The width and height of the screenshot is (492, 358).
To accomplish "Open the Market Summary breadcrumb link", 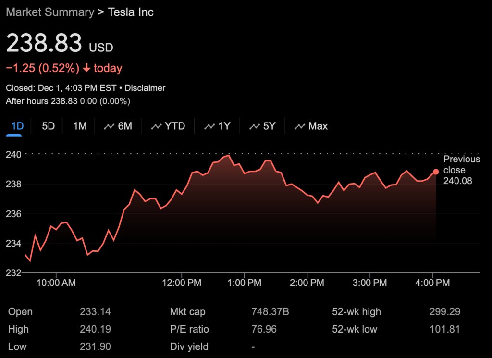I will point(50,12).
